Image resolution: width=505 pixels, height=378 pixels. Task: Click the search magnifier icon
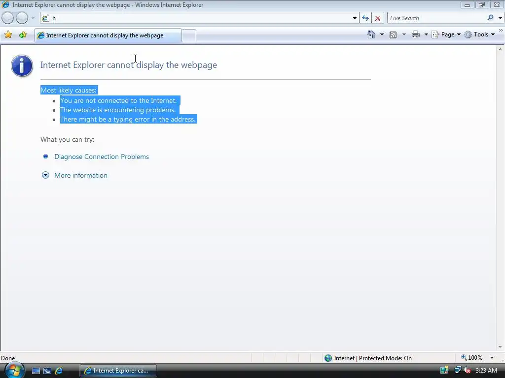tap(490, 18)
